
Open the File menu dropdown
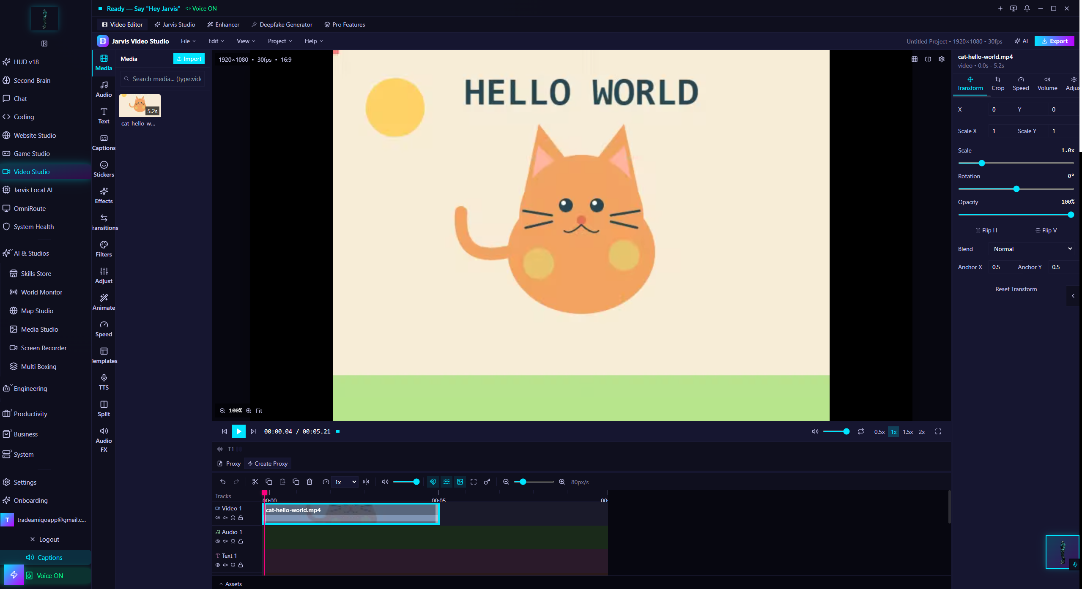tap(188, 41)
